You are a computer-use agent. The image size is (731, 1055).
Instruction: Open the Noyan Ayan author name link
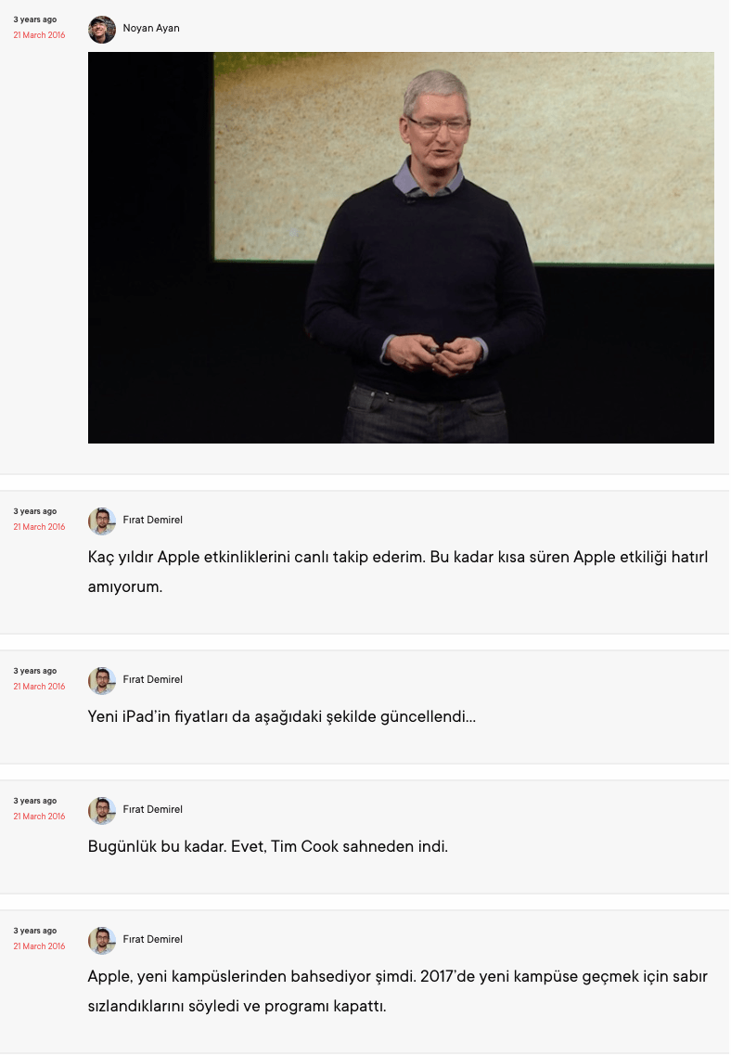pos(151,28)
